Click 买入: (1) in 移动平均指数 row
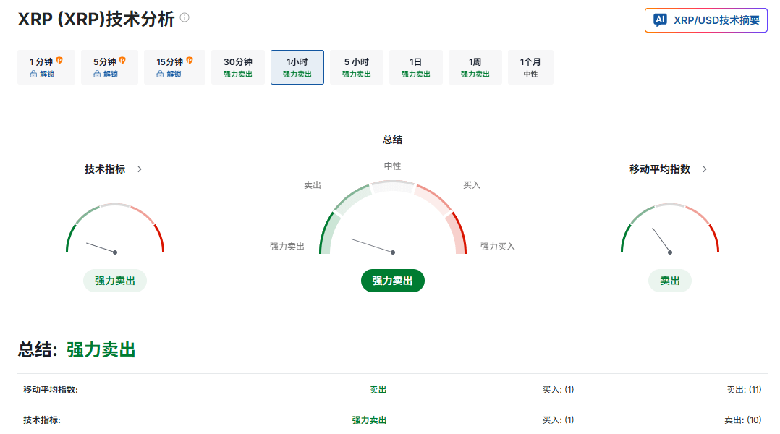 [x=558, y=390]
